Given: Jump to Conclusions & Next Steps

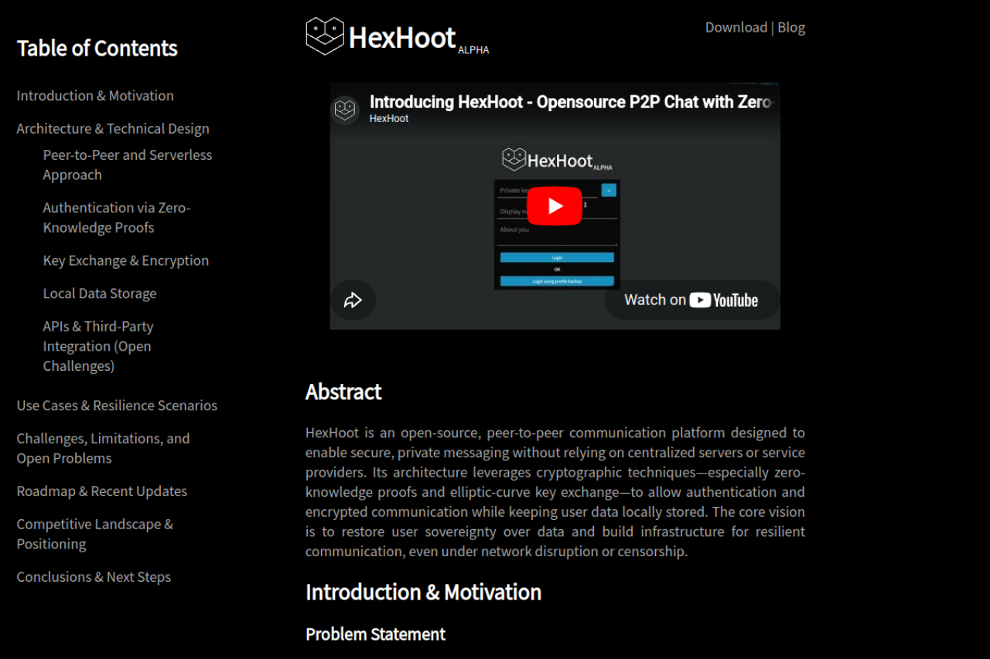Looking at the screenshot, I should coord(94,577).
